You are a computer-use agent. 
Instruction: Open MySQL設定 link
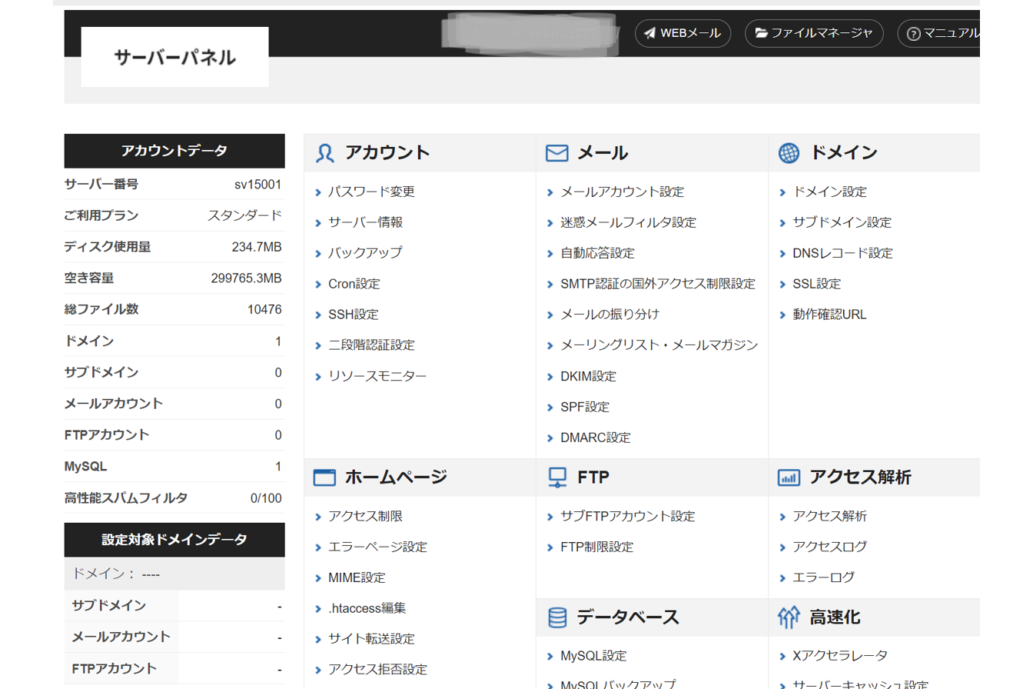coord(593,656)
